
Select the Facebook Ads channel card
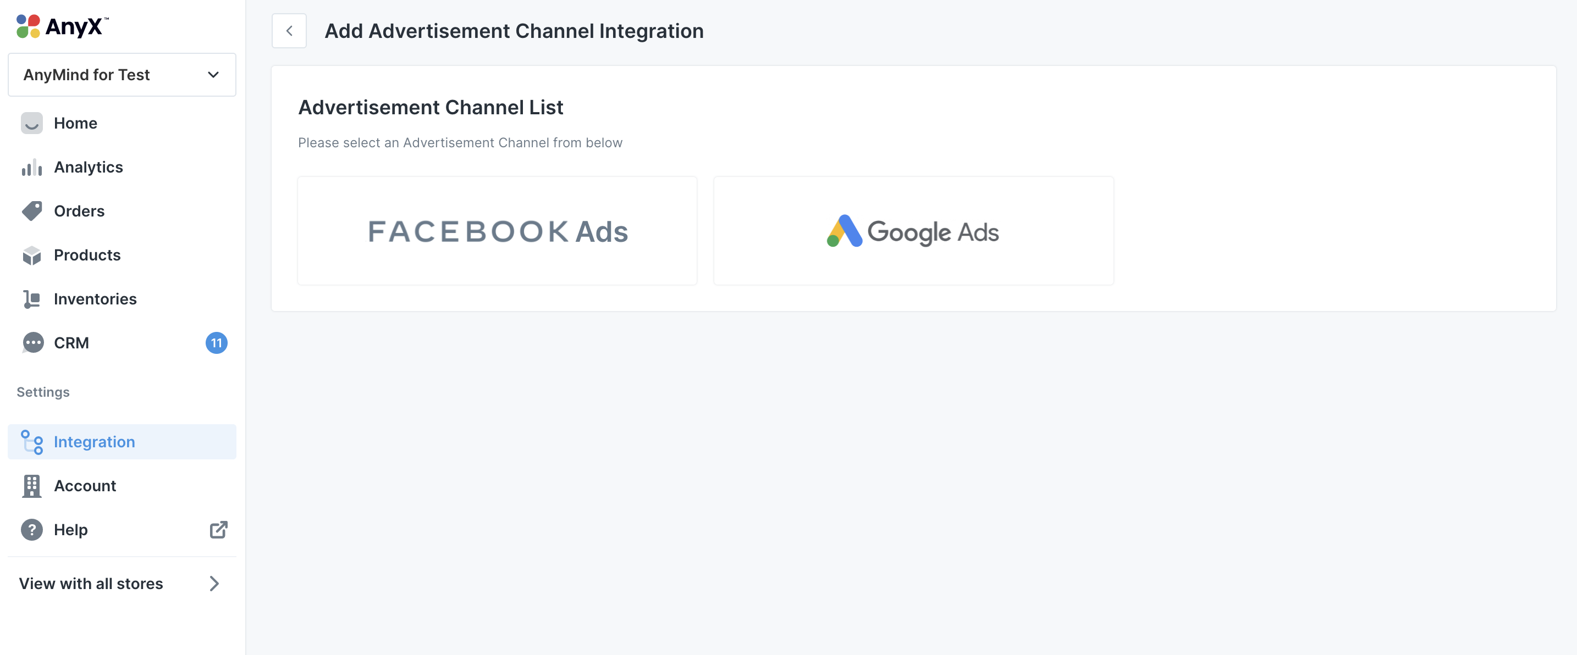[497, 231]
